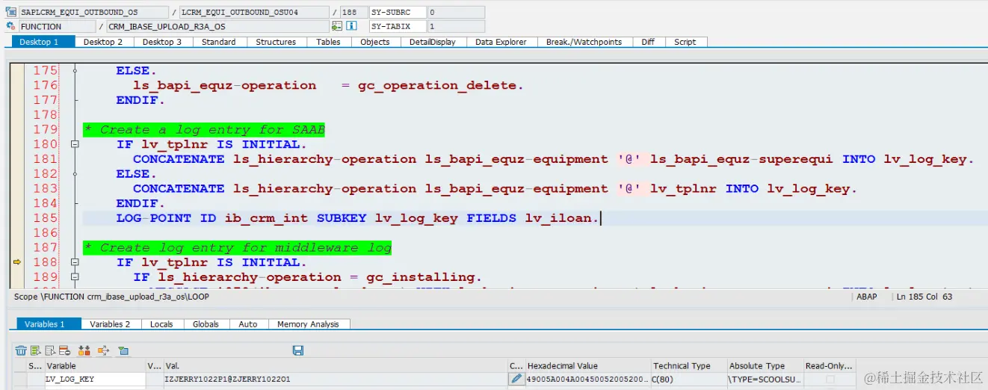Click the pencil change-value icon for LV_LOG_KEY
This screenshot has width=988, height=390.
(516, 380)
